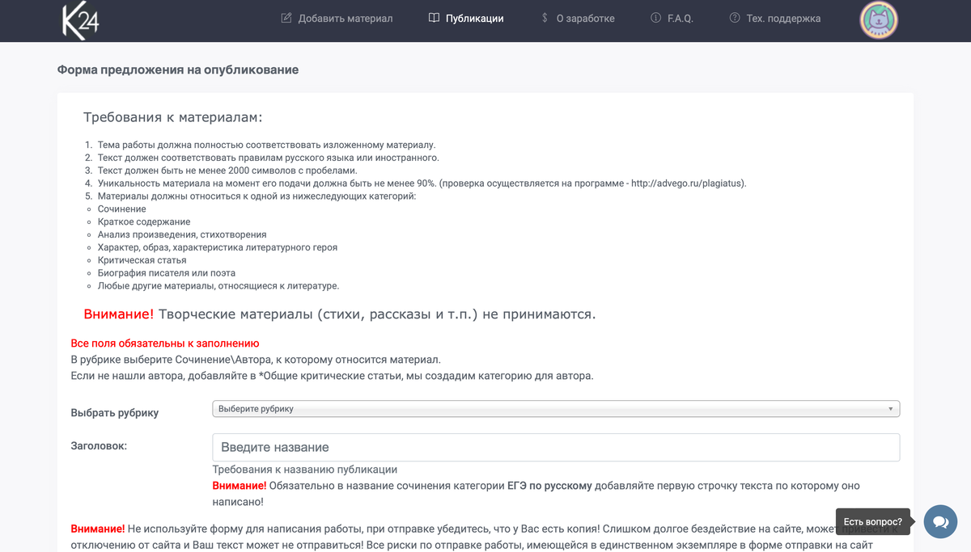
Task: Click the red Внимание! before Творческие материалы
Action: coord(119,314)
